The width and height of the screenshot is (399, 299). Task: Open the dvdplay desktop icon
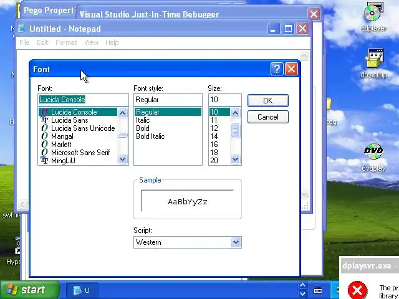(x=373, y=158)
